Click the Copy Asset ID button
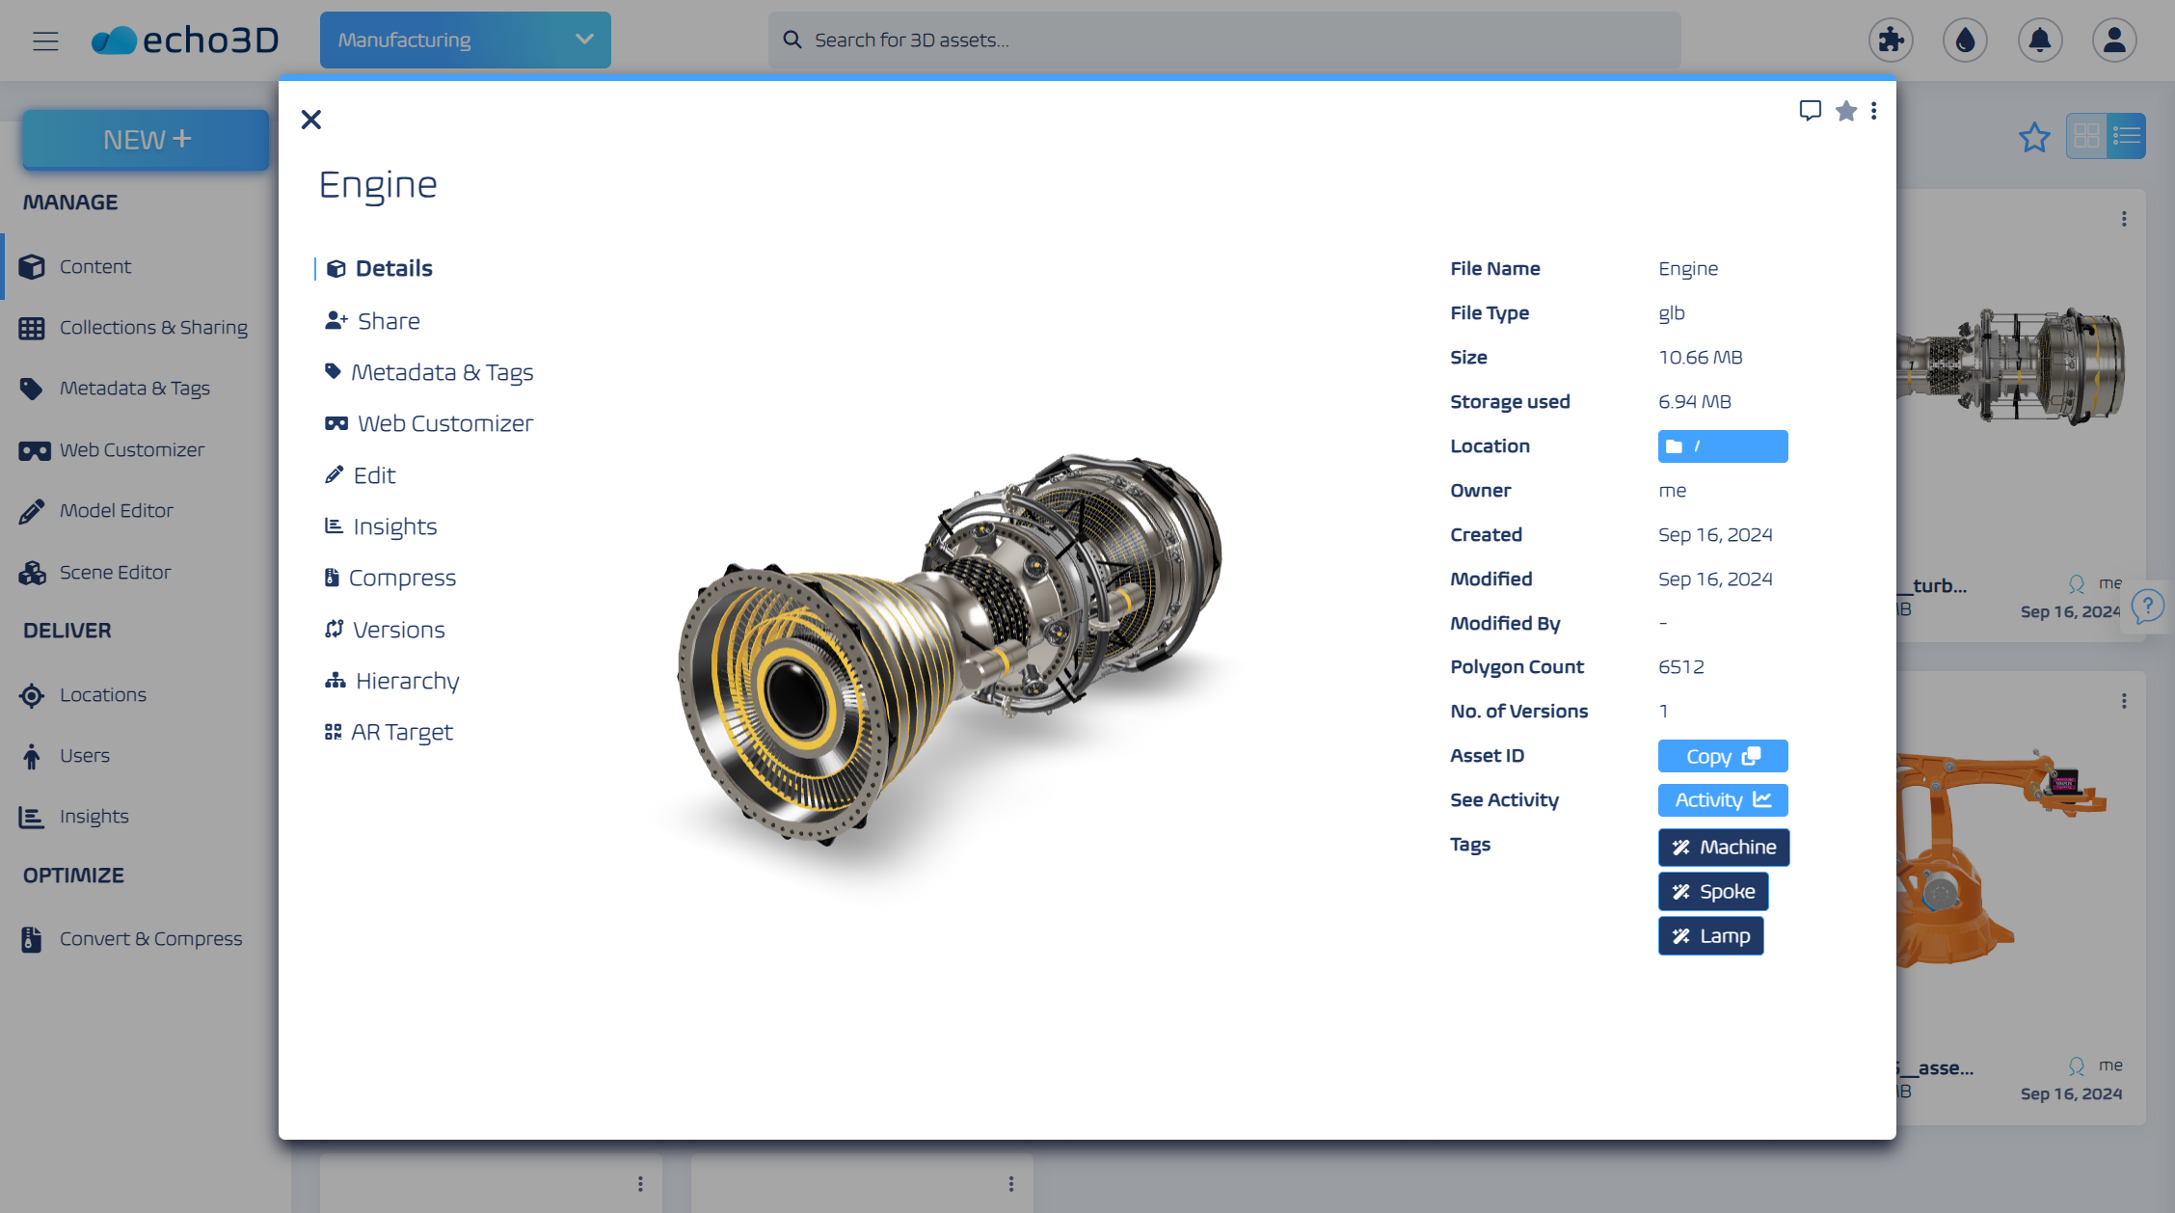 coord(1721,754)
